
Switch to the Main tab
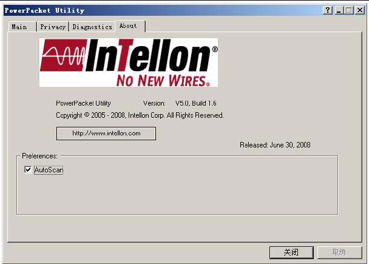(22, 27)
